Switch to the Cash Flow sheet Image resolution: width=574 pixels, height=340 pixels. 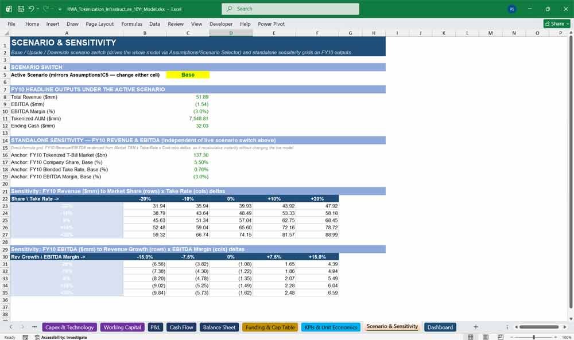pyautogui.click(x=181, y=327)
